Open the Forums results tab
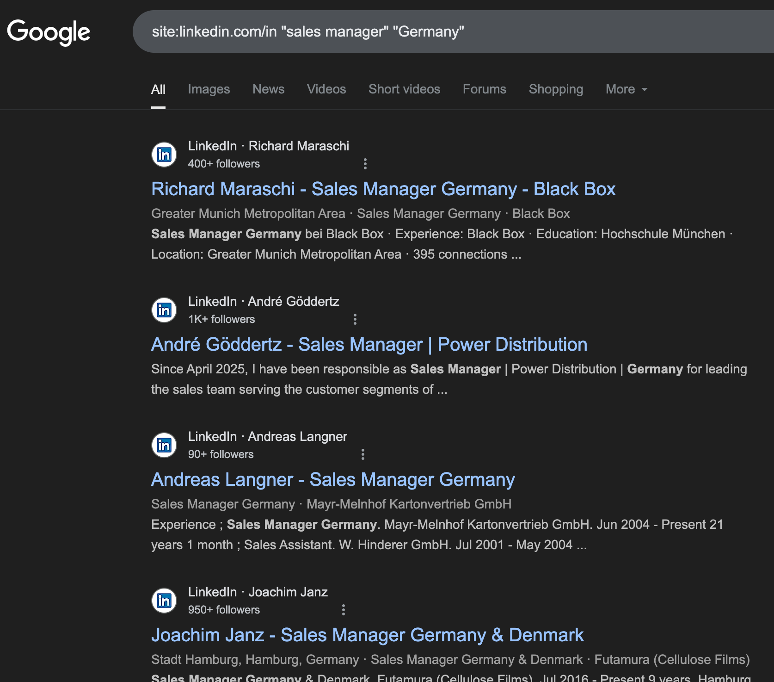774x682 pixels. pyautogui.click(x=484, y=89)
